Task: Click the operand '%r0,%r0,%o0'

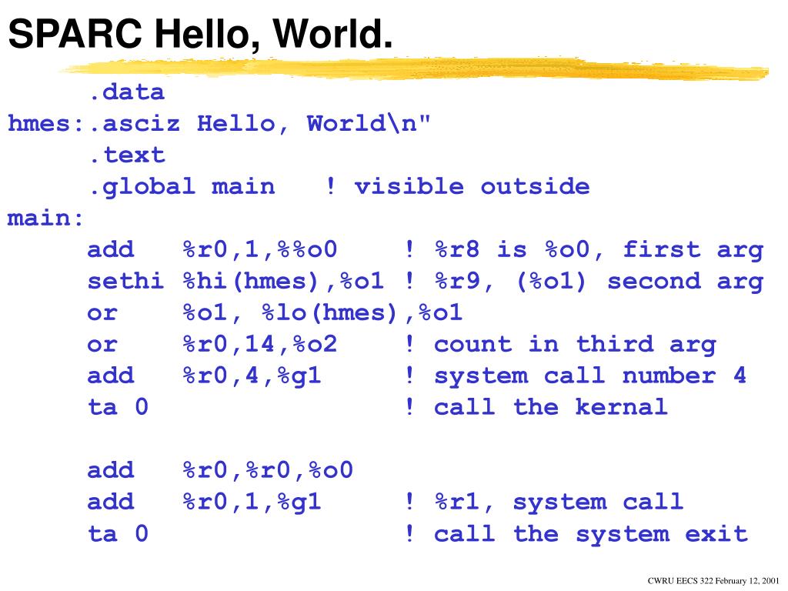Action: click(268, 470)
